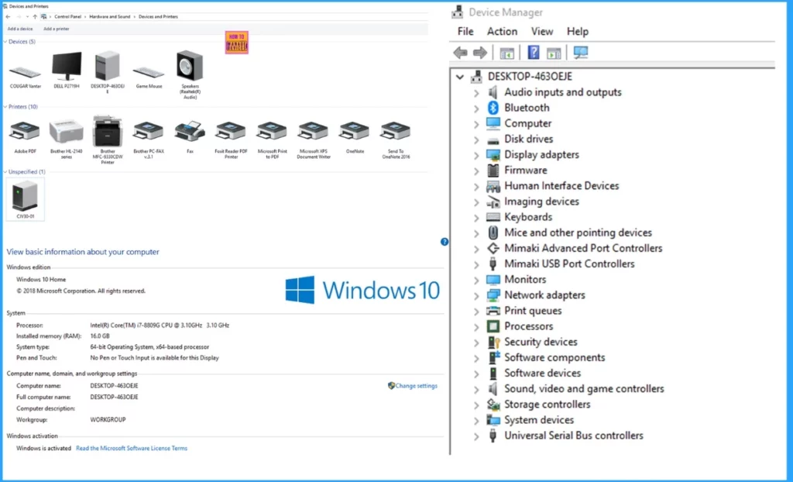
Task: Select Mimaki Advanced Port Controllers
Action: (583, 248)
